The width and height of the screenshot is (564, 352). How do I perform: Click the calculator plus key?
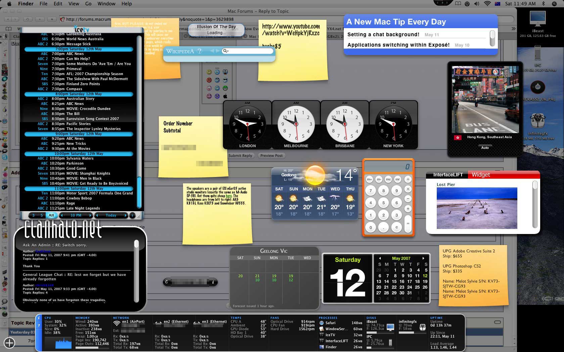[x=408, y=209]
